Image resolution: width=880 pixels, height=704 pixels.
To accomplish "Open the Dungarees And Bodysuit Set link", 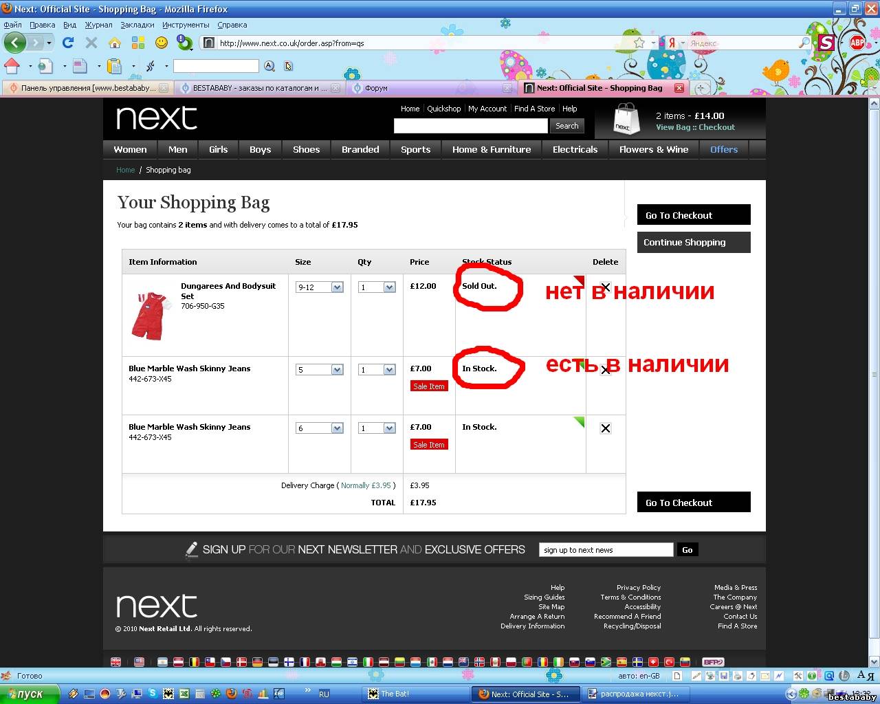I will click(x=228, y=291).
